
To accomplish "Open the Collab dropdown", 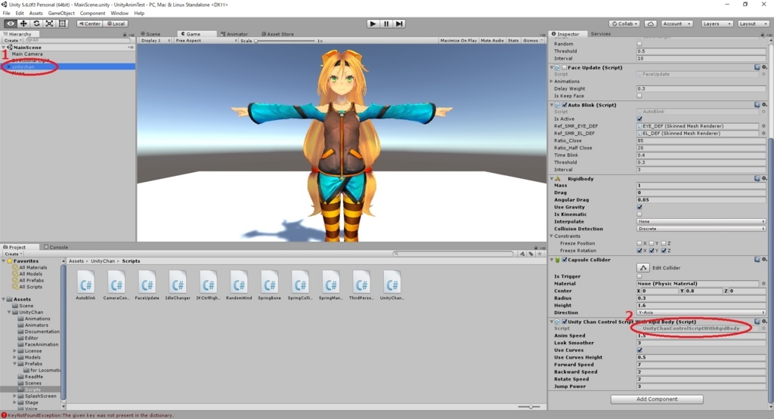I will coord(625,23).
